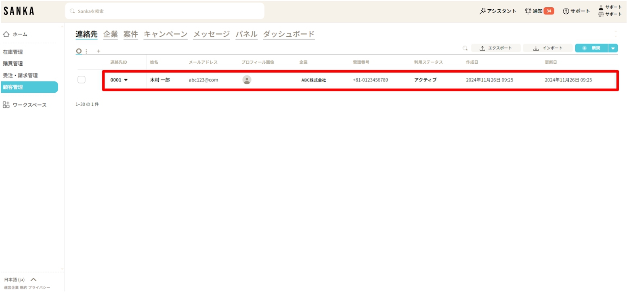Click the support question-mark icon
The height and width of the screenshot is (295, 627).
click(566, 11)
